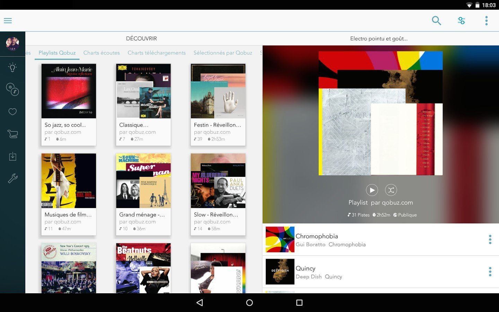This screenshot has width=499, height=312.
Task: Tap the Electro pointu et goût header
Action: (x=379, y=38)
